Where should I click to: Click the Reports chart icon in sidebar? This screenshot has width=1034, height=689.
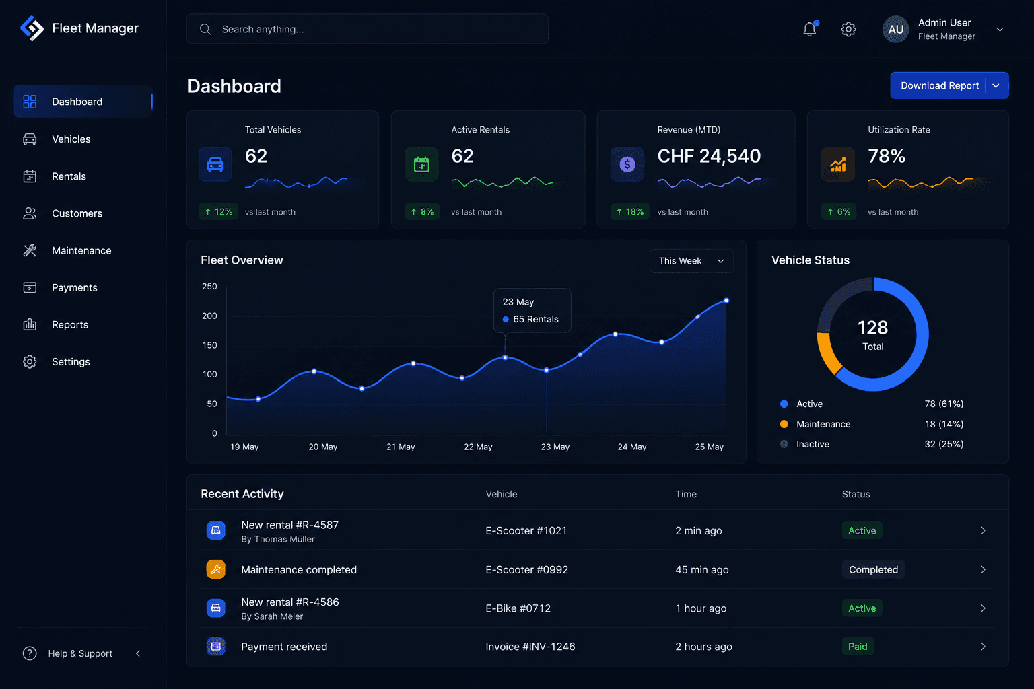click(x=30, y=324)
